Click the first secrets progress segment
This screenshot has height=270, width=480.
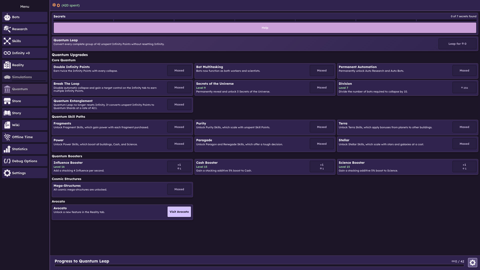pyautogui.click(x=83, y=20)
